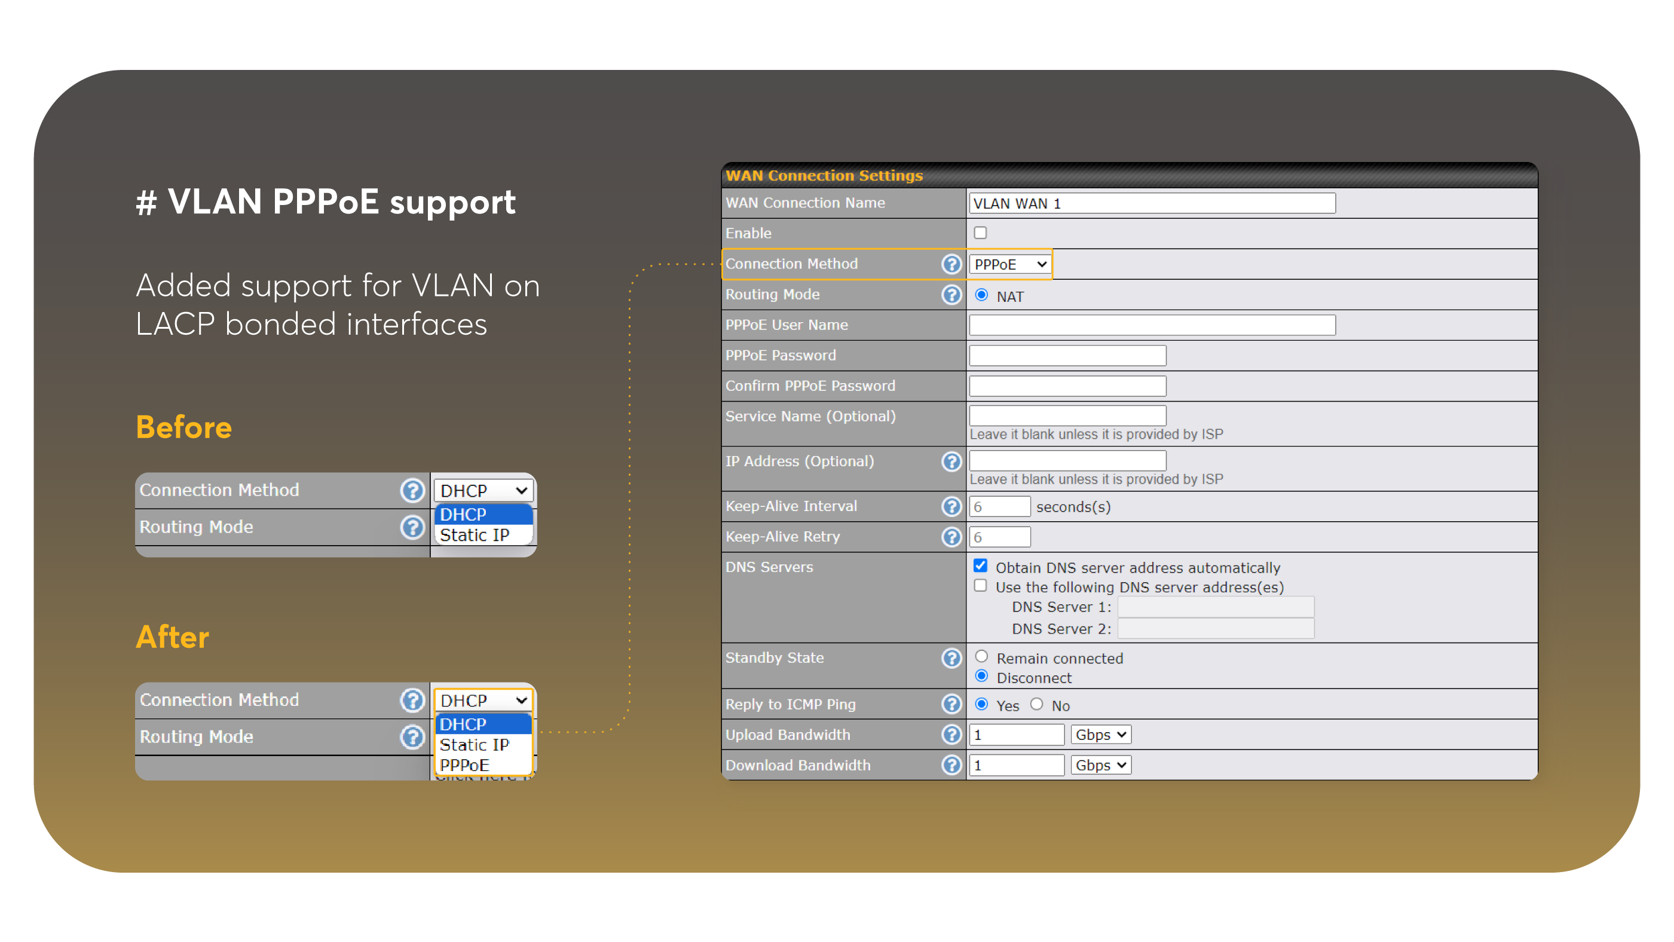Uncheck Obtain DNS server address automatically
Image resolution: width=1674 pixels, height=942 pixels.
point(980,565)
